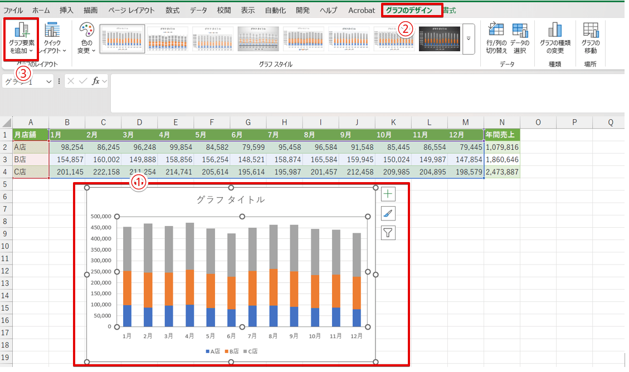The width and height of the screenshot is (629, 372).
Task: Click cell with value 1,079,816
Action: click(x=502, y=147)
